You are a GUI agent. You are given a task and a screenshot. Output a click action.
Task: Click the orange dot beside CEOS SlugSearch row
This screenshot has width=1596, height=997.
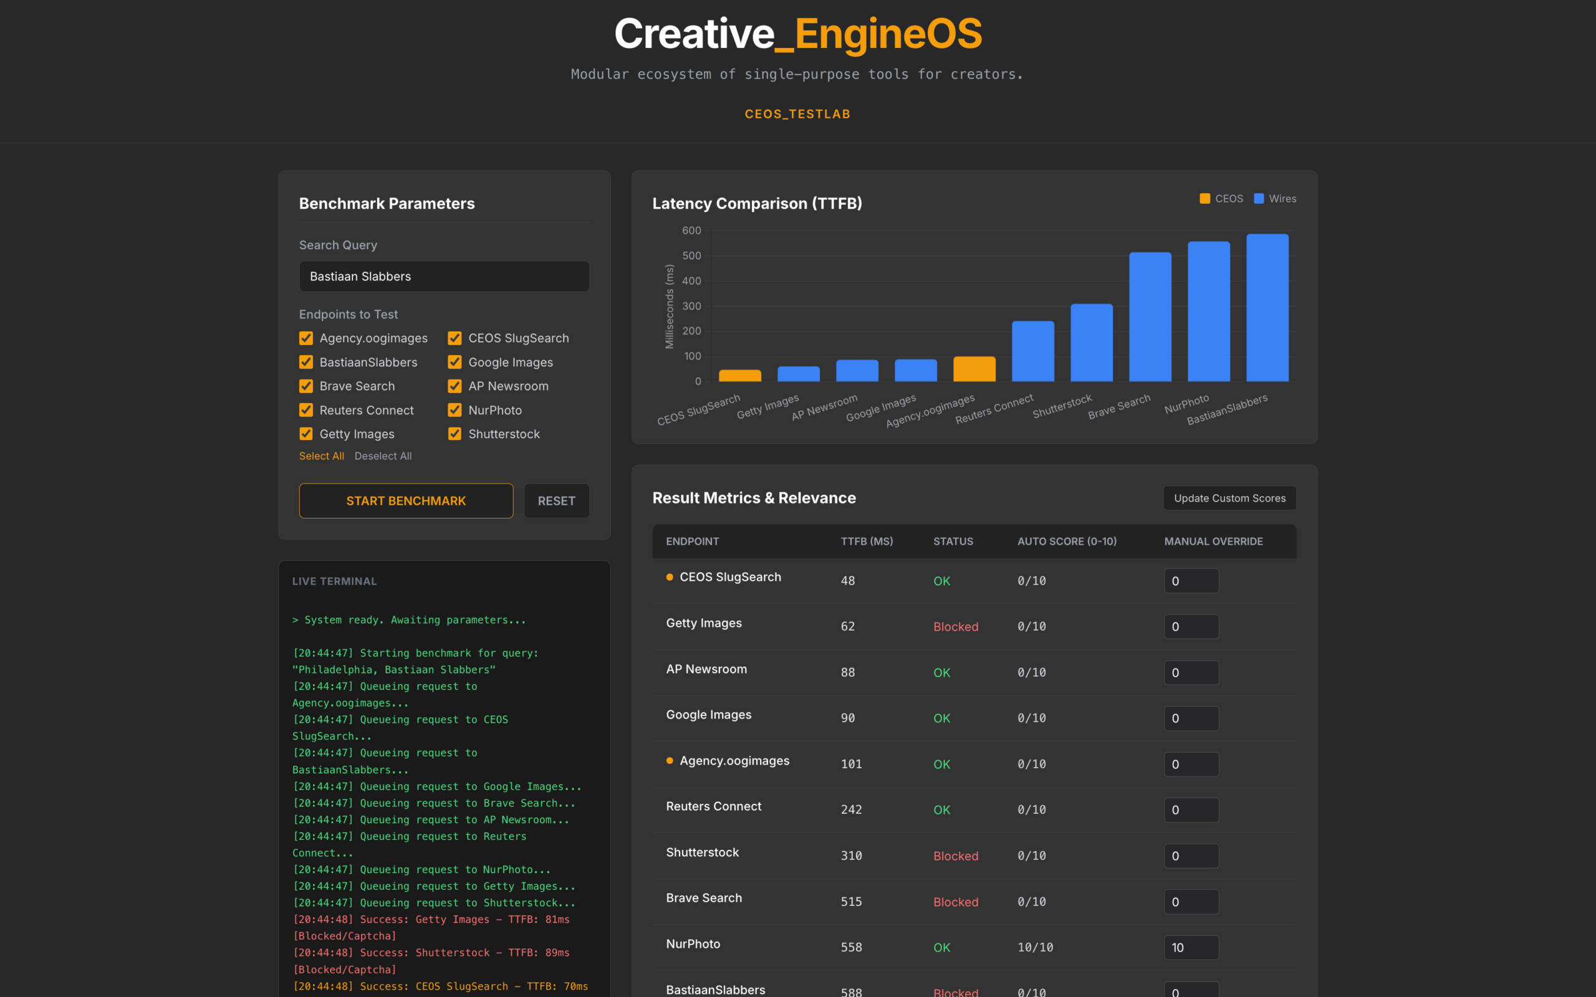pos(670,577)
